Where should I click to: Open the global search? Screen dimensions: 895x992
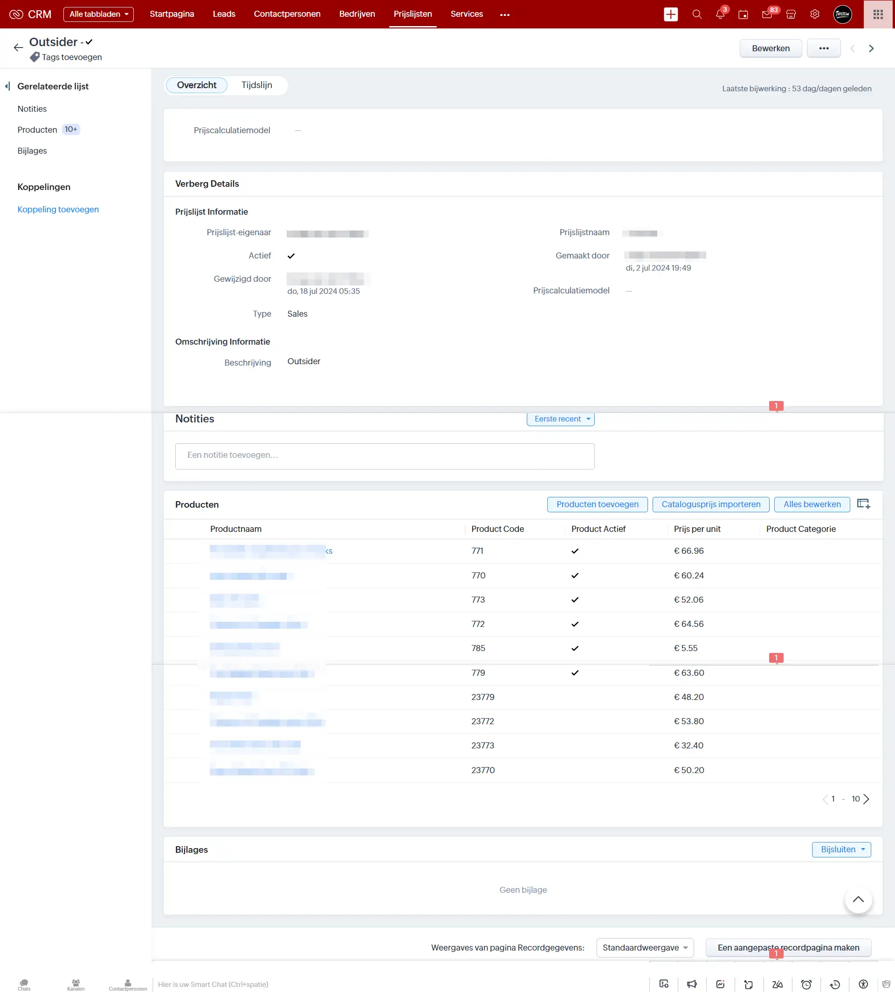coord(697,14)
